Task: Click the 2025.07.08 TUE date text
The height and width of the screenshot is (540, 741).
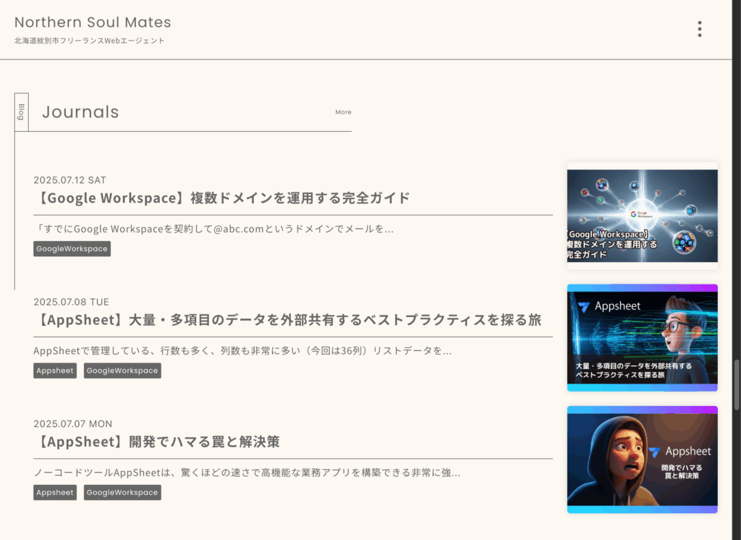Action: click(72, 302)
